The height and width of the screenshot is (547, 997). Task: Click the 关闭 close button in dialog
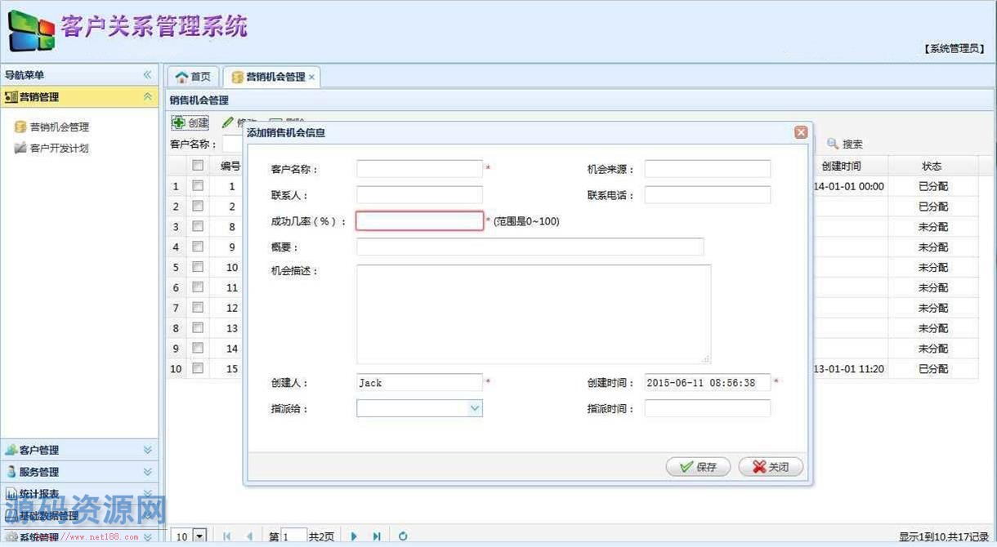pos(771,467)
